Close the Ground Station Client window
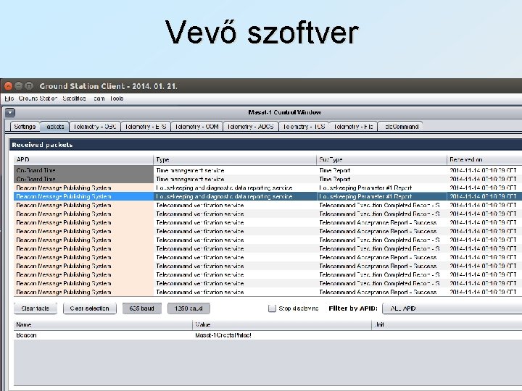522x391 pixels. [8, 86]
